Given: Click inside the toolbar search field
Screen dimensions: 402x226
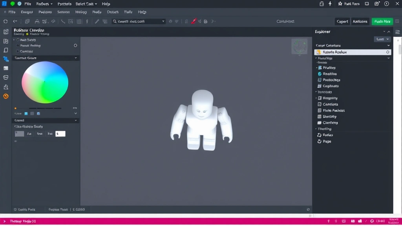Looking at the screenshot, I should click(x=137, y=21).
